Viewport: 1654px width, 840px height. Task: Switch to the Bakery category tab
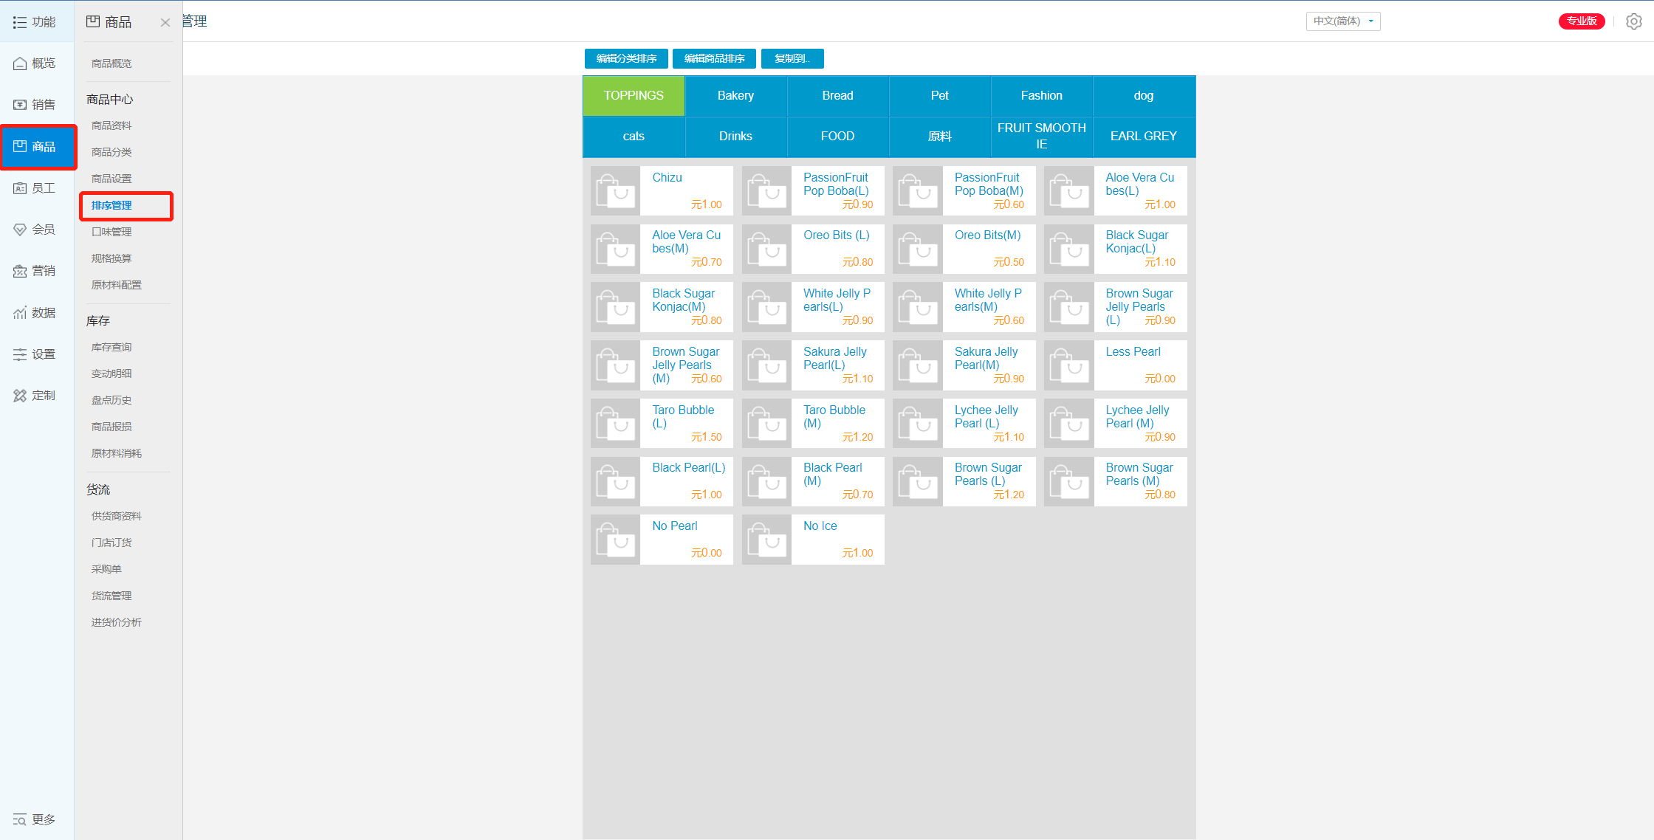pos(735,96)
